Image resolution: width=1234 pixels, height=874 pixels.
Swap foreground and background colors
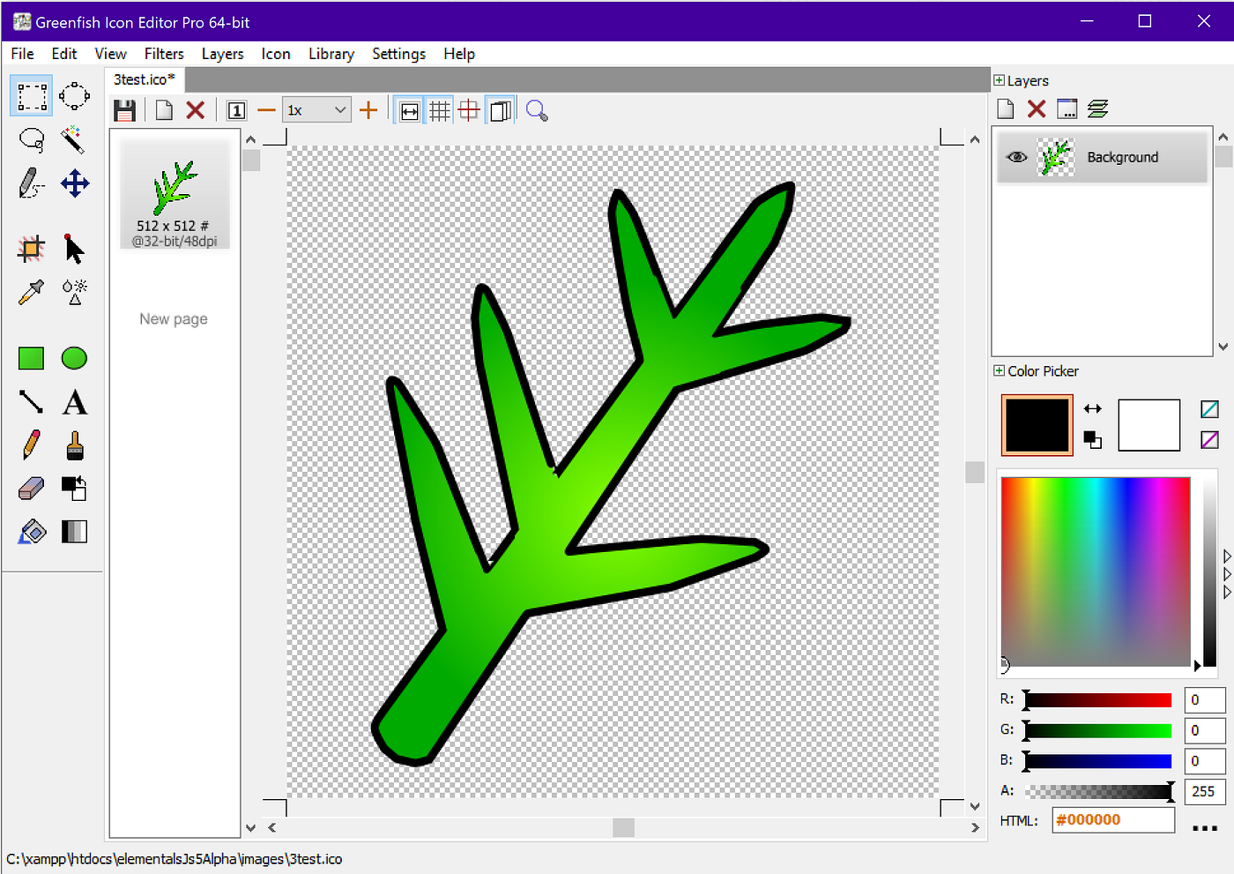(x=1093, y=408)
